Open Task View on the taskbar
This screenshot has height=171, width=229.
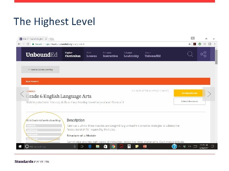pos(82,146)
